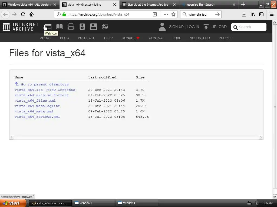277x207 pixels.
Task: Click the green padlock security icon
Action: coord(64,14)
